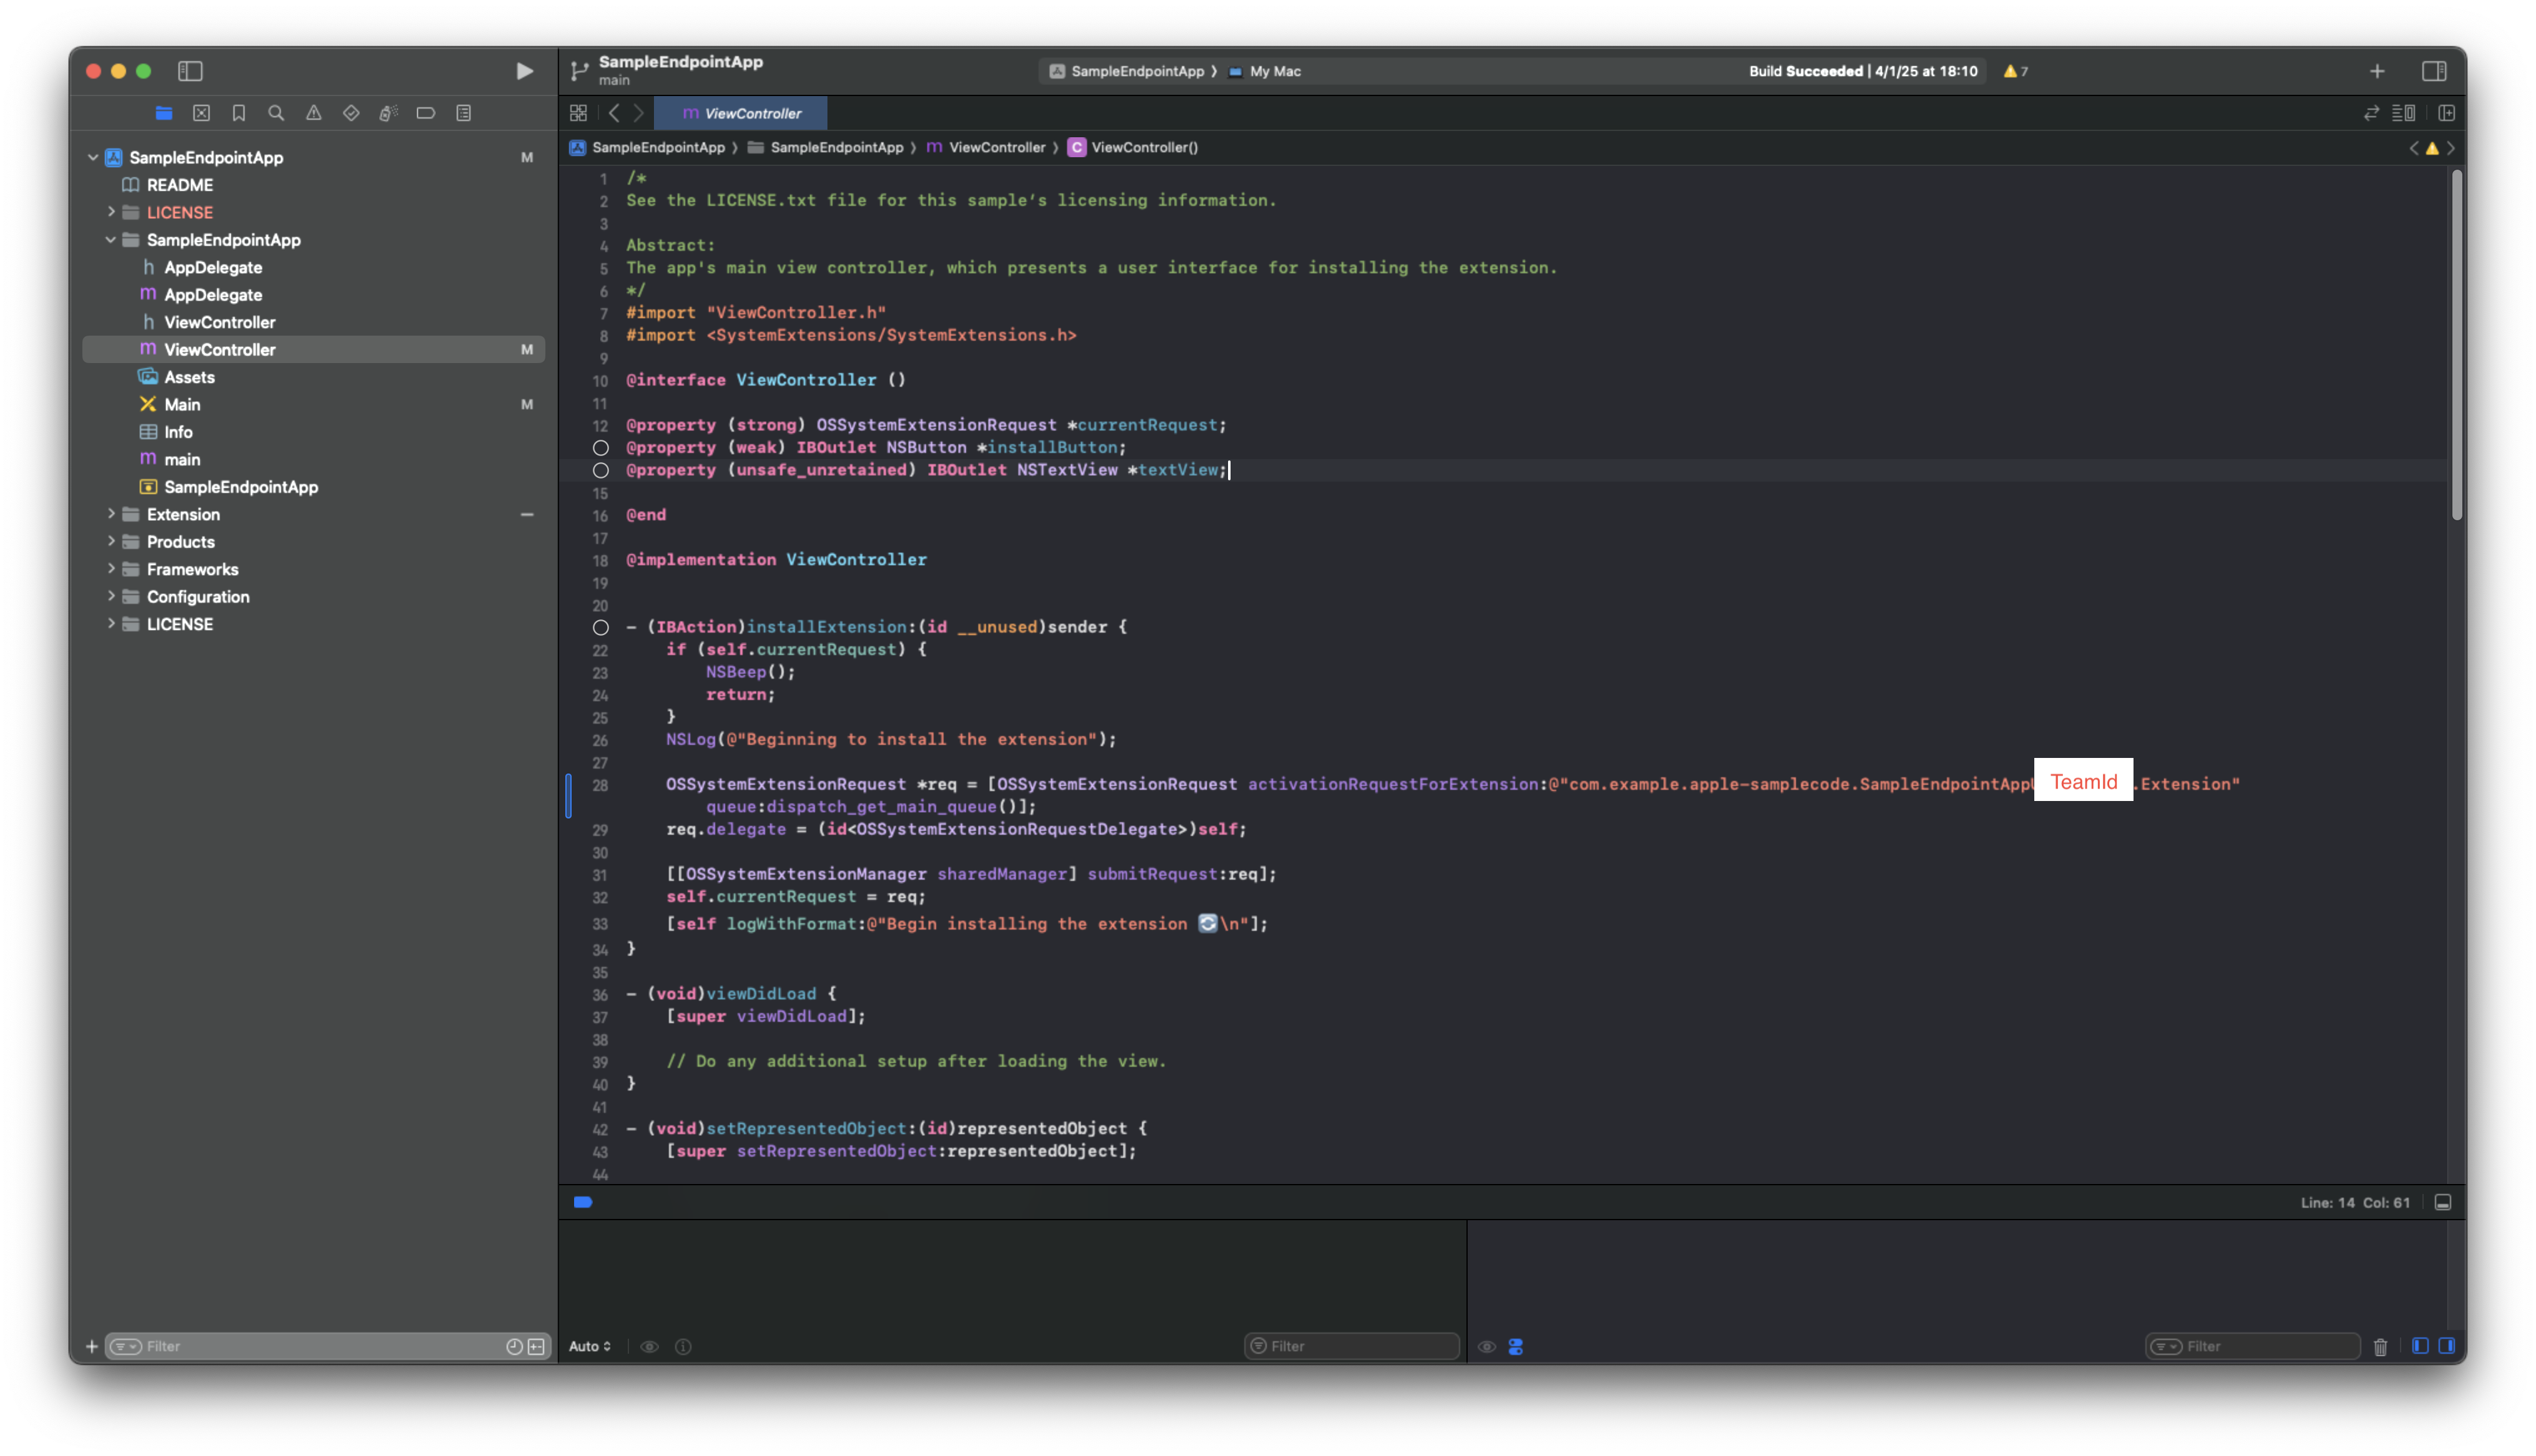Click the 7 warnings indicator
Screen dimensions: 2536x1456
2016,71
